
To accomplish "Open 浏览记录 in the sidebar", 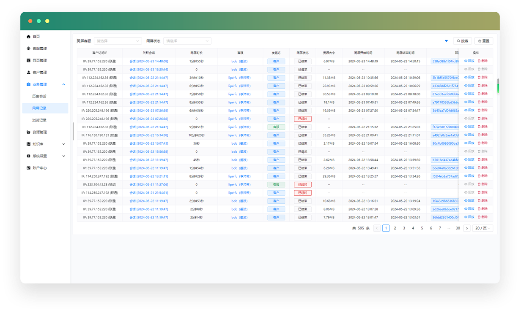I will coord(39,120).
